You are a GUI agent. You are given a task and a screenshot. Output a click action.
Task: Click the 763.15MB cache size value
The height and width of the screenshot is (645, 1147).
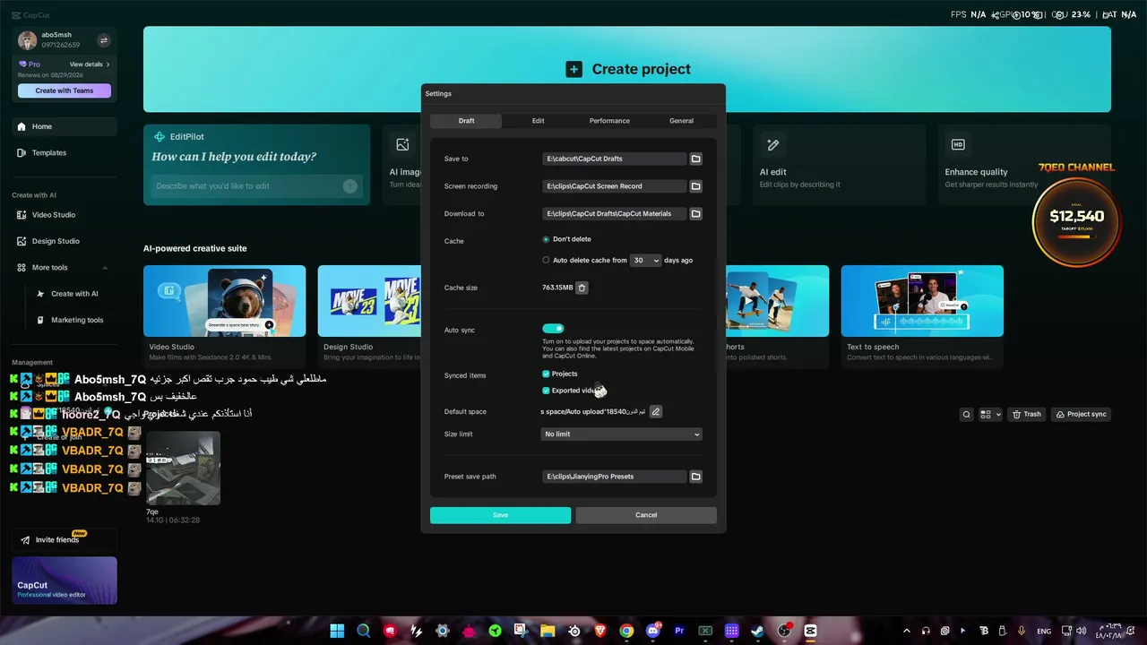coord(557,288)
